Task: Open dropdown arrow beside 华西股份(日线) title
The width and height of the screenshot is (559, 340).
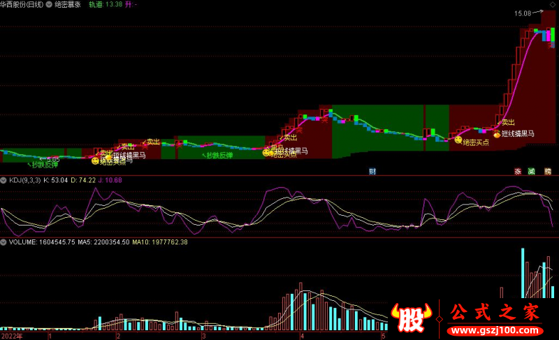Action: click(x=48, y=4)
